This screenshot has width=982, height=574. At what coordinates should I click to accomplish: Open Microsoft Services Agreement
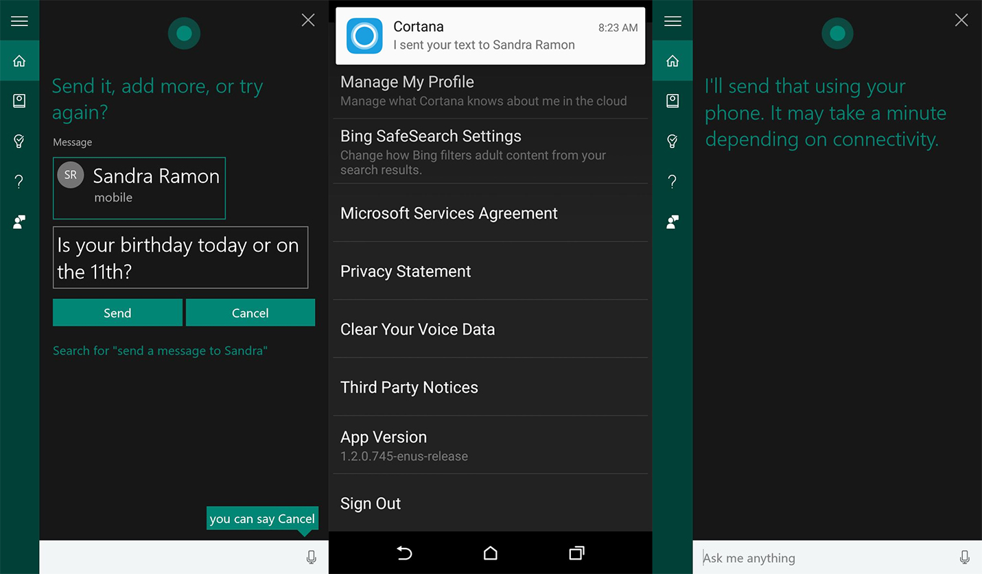click(x=491, y=213)
